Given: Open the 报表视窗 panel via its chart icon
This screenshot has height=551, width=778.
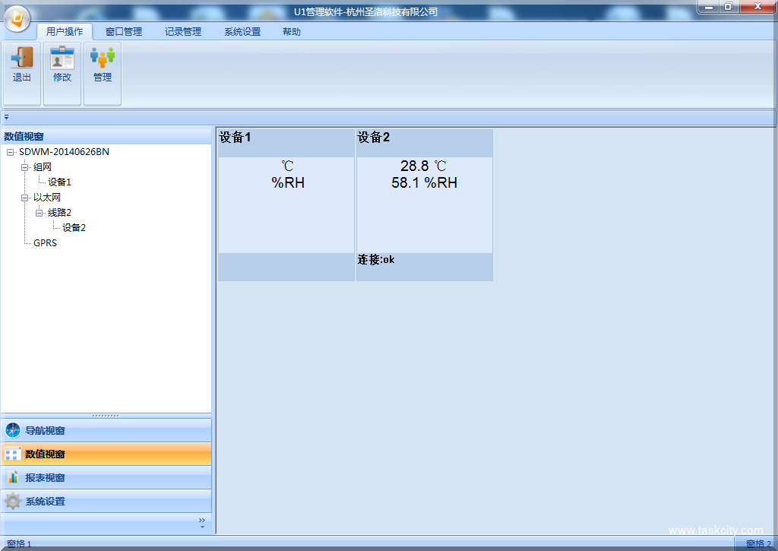Looking at the screenshot, I should [14, 477].
